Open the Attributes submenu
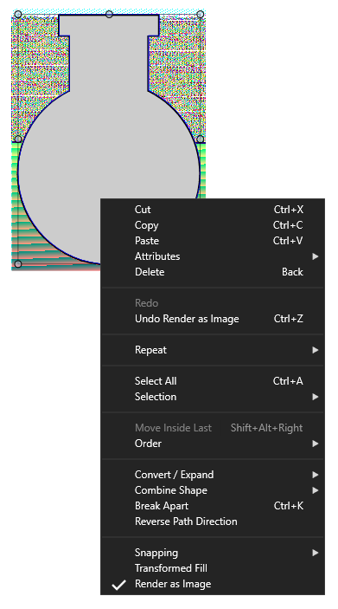This screenshot has width=338, height=609. (x=213, y=256)
